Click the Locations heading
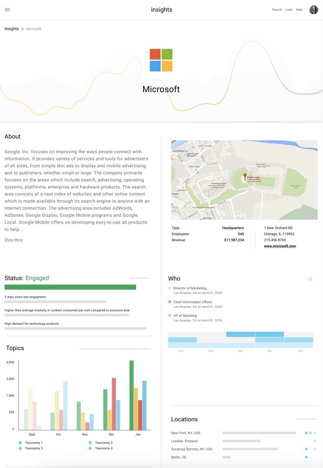The image size is (323, 468). 184,419
